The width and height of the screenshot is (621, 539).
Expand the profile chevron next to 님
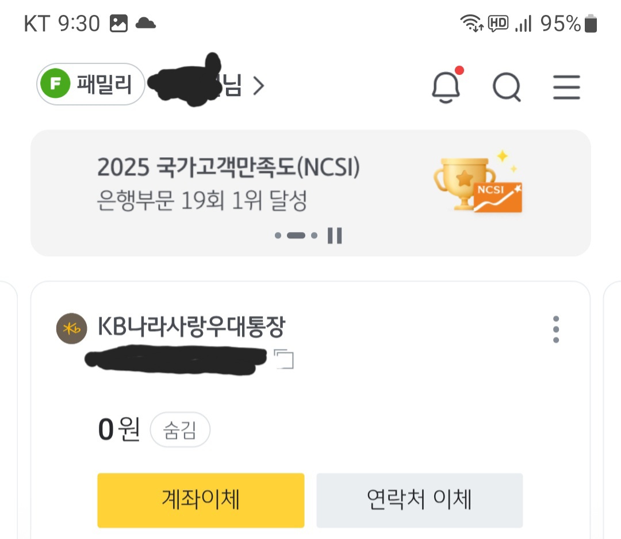coord(258,86)
